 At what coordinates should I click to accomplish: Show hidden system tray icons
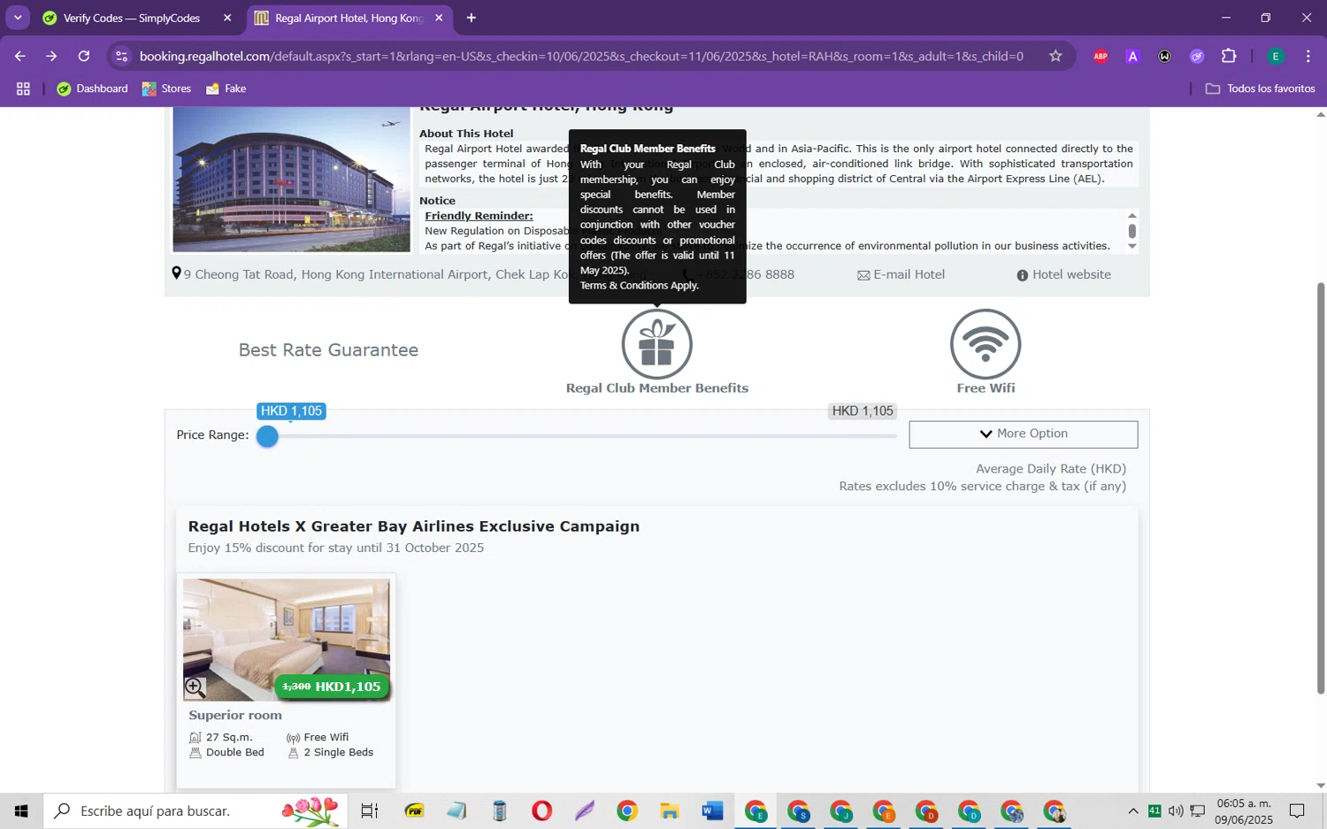tap(1132, 810)
